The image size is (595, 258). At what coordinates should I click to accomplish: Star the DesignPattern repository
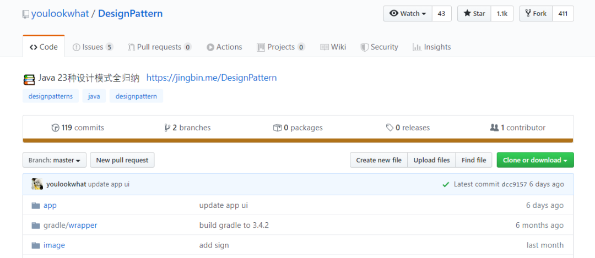pyautogui.click(x=474, y=14)
